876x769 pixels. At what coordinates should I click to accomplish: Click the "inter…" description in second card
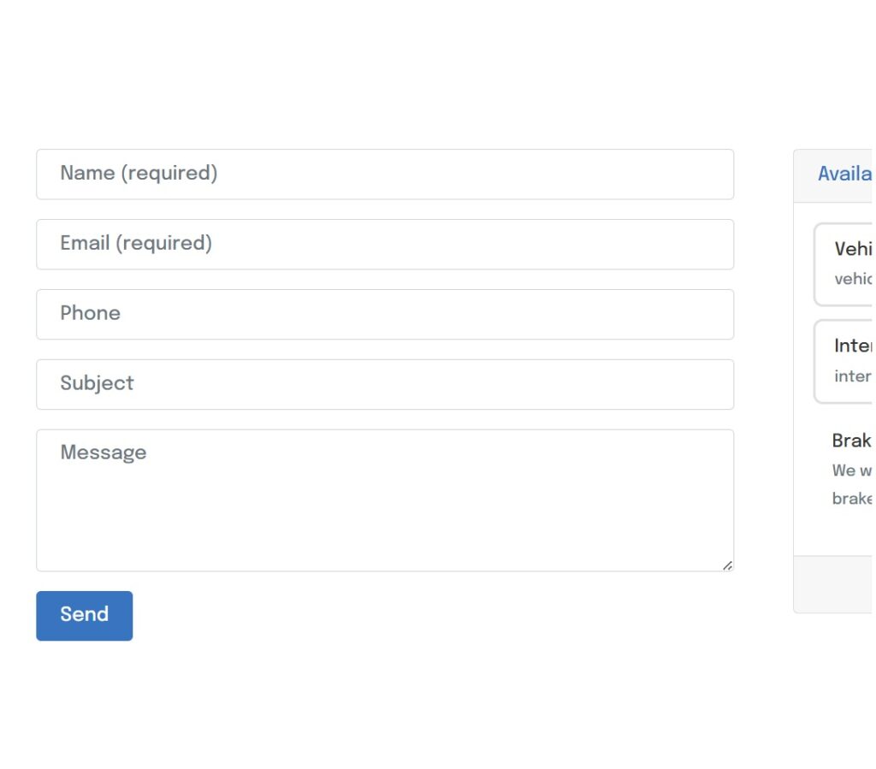point(853,376)
